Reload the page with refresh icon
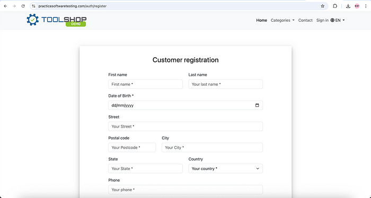Image resolution: width=371 pixels, height=198 pixels. (23, 6)
